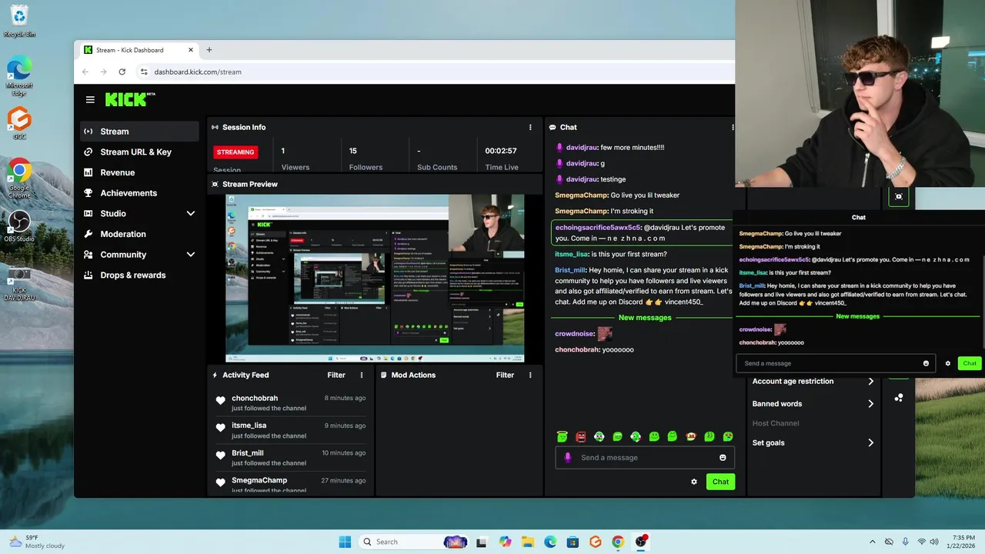Image resolution: width=985 pixels, height=554 pixels.
Task: Open a new browser tab
Action: (209, 50)
